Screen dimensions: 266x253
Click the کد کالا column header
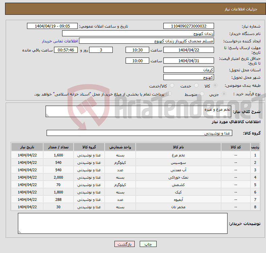236,147
